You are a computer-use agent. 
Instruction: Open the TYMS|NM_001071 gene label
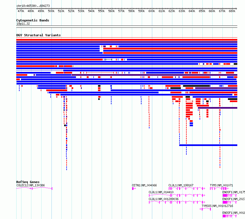tap(221, 185)
